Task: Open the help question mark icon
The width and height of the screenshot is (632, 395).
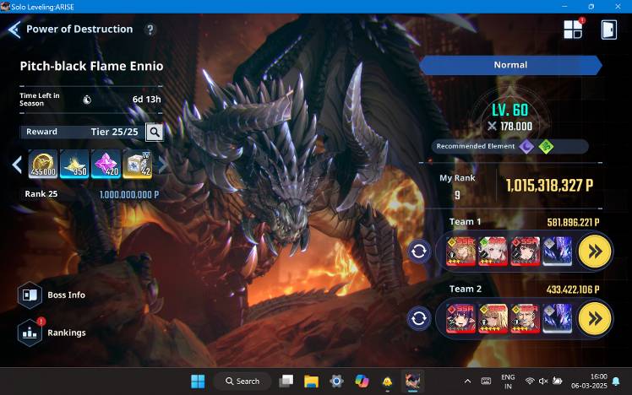Action: (150, 30)
